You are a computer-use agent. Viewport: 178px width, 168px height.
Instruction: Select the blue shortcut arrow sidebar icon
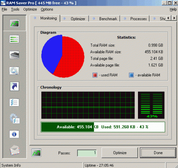[14, 86]
